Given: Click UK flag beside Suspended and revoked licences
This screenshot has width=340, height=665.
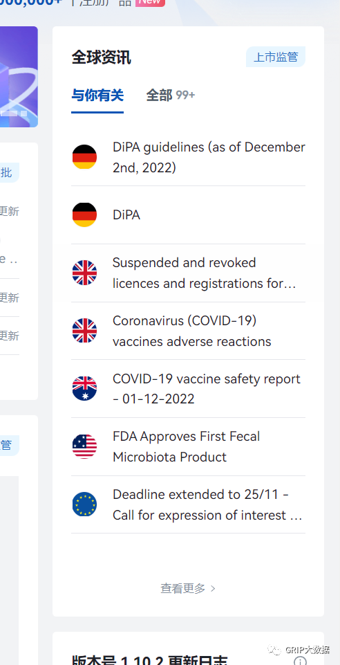Looking at the screenshot, I should pyautogui.click(x=84, y=273).
